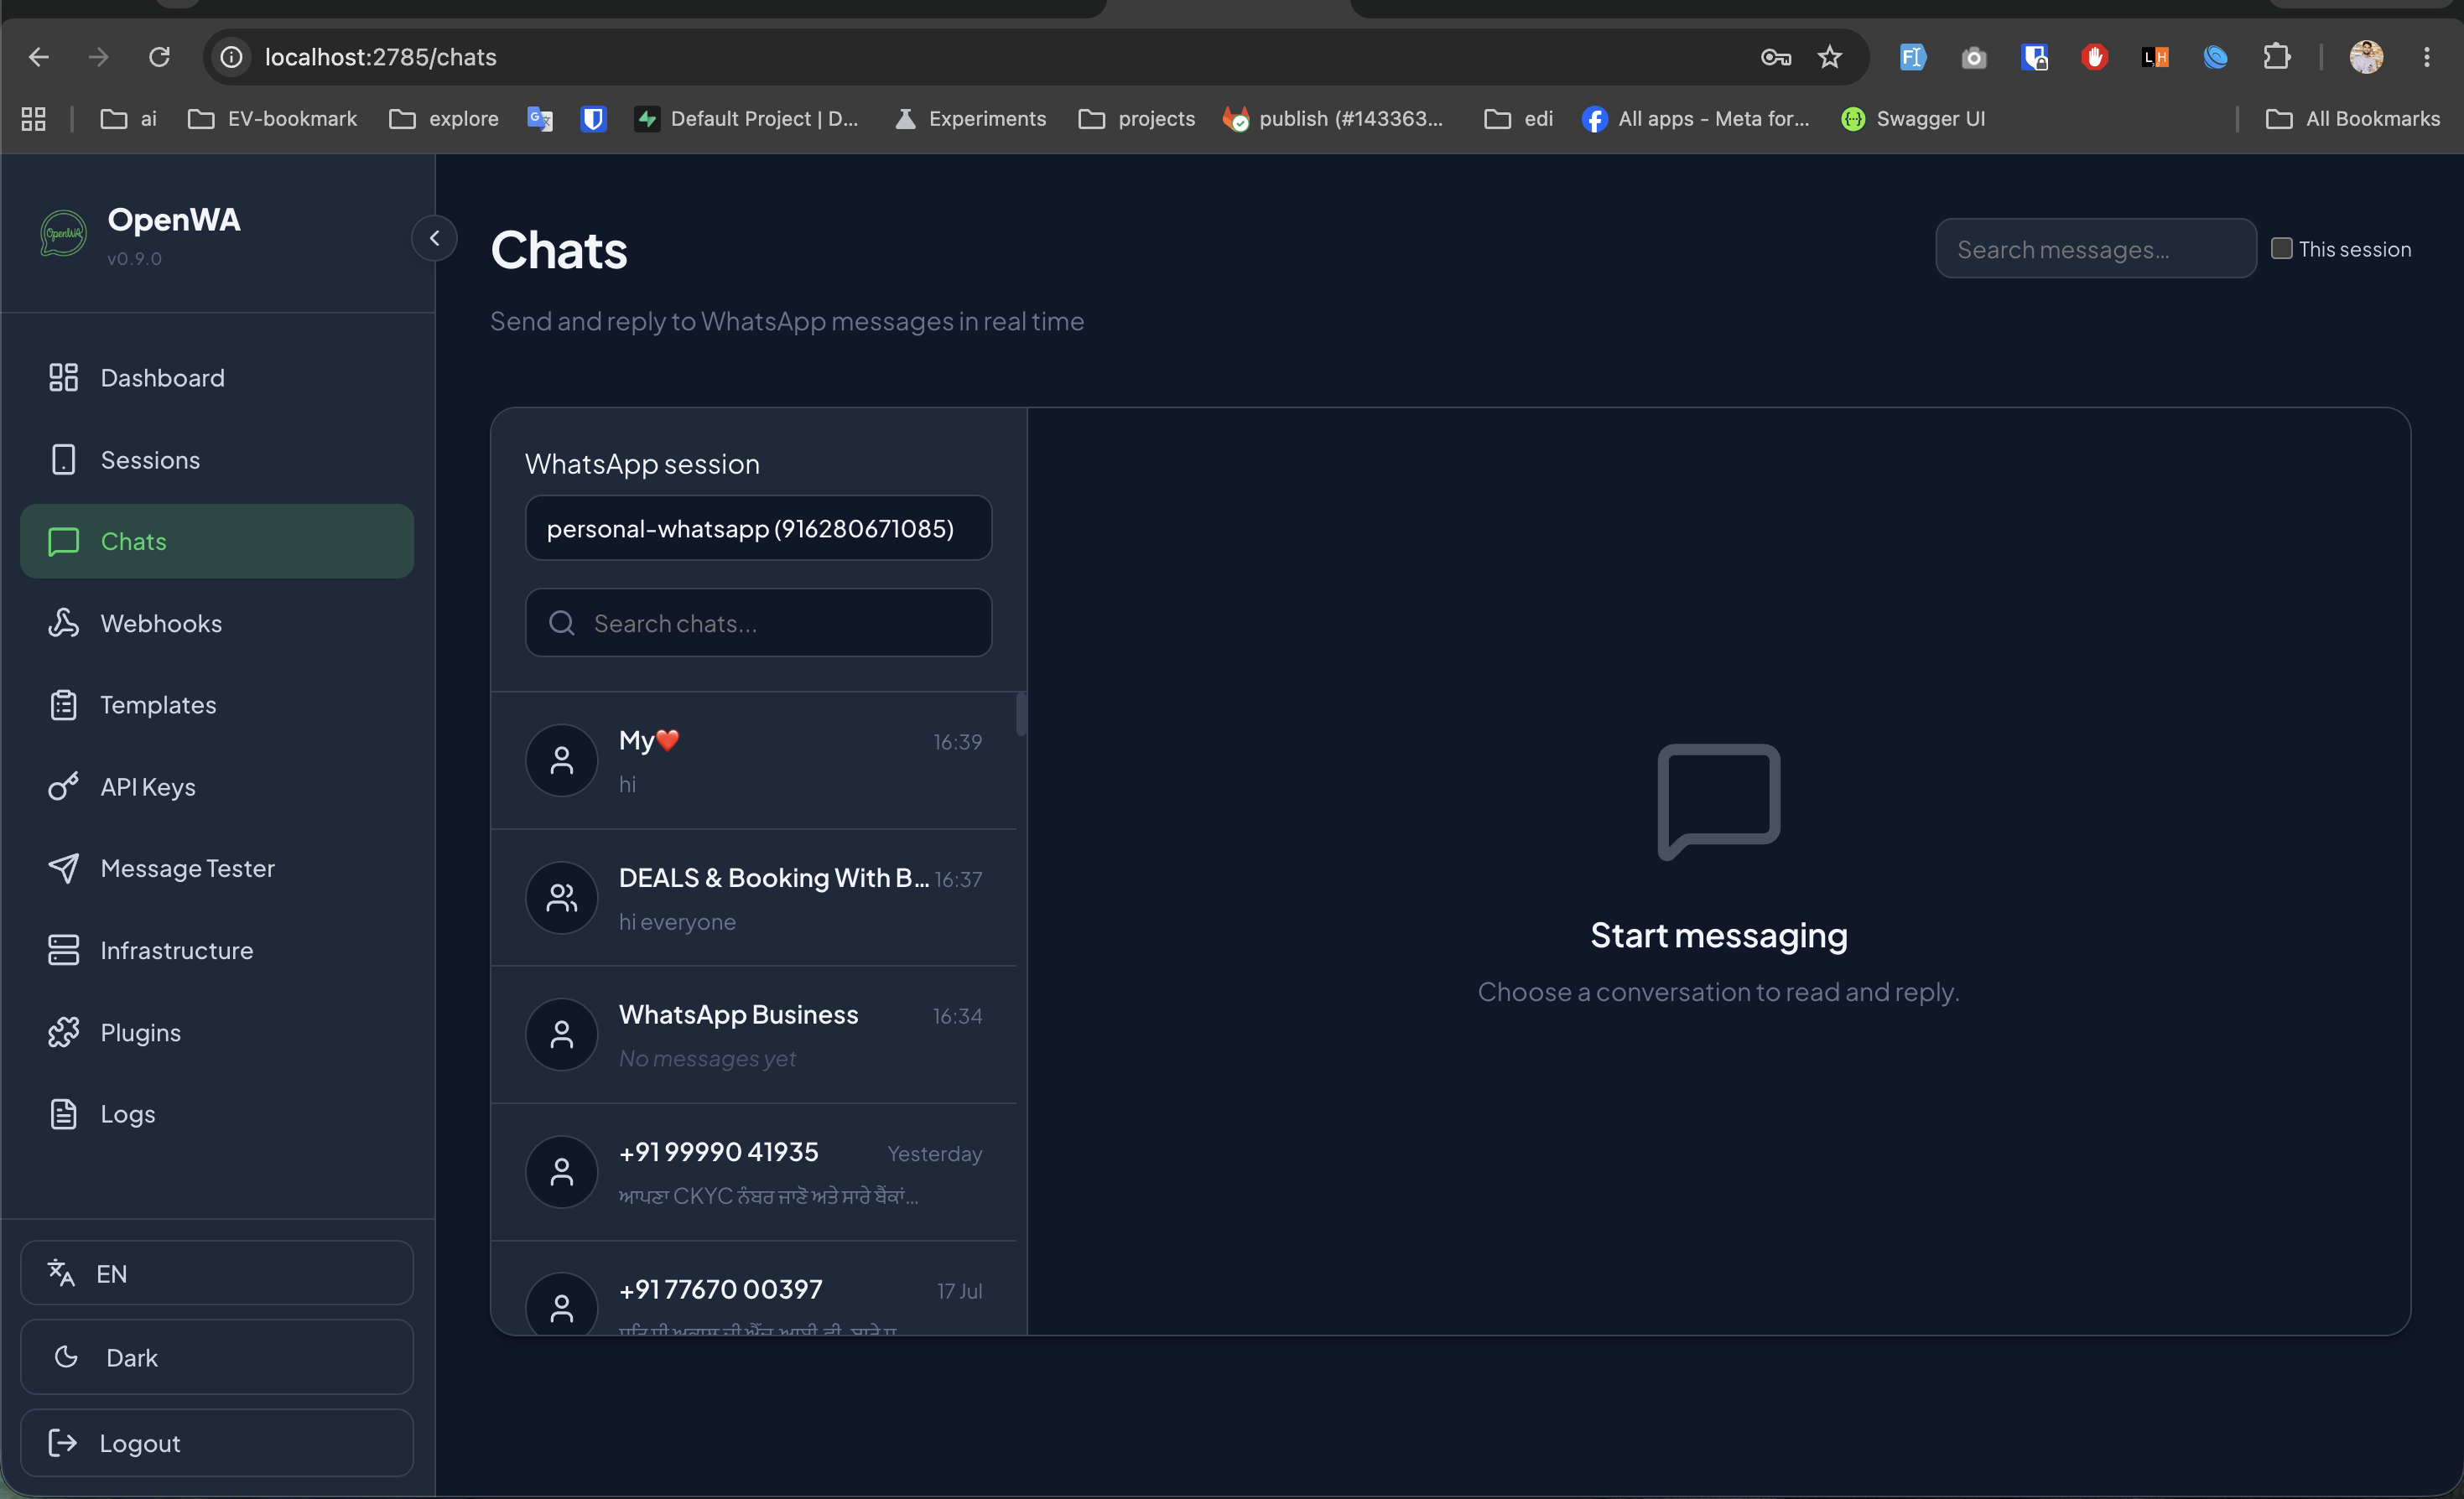This screenshot has height=1499, width=2464.
Task: Open the My ❤️ conversation
Action: [x=754, y=760]
